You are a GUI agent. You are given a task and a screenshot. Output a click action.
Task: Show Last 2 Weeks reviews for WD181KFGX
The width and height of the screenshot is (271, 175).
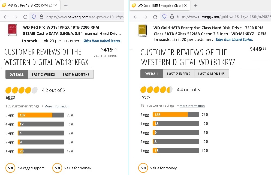(x=43, y=74)
